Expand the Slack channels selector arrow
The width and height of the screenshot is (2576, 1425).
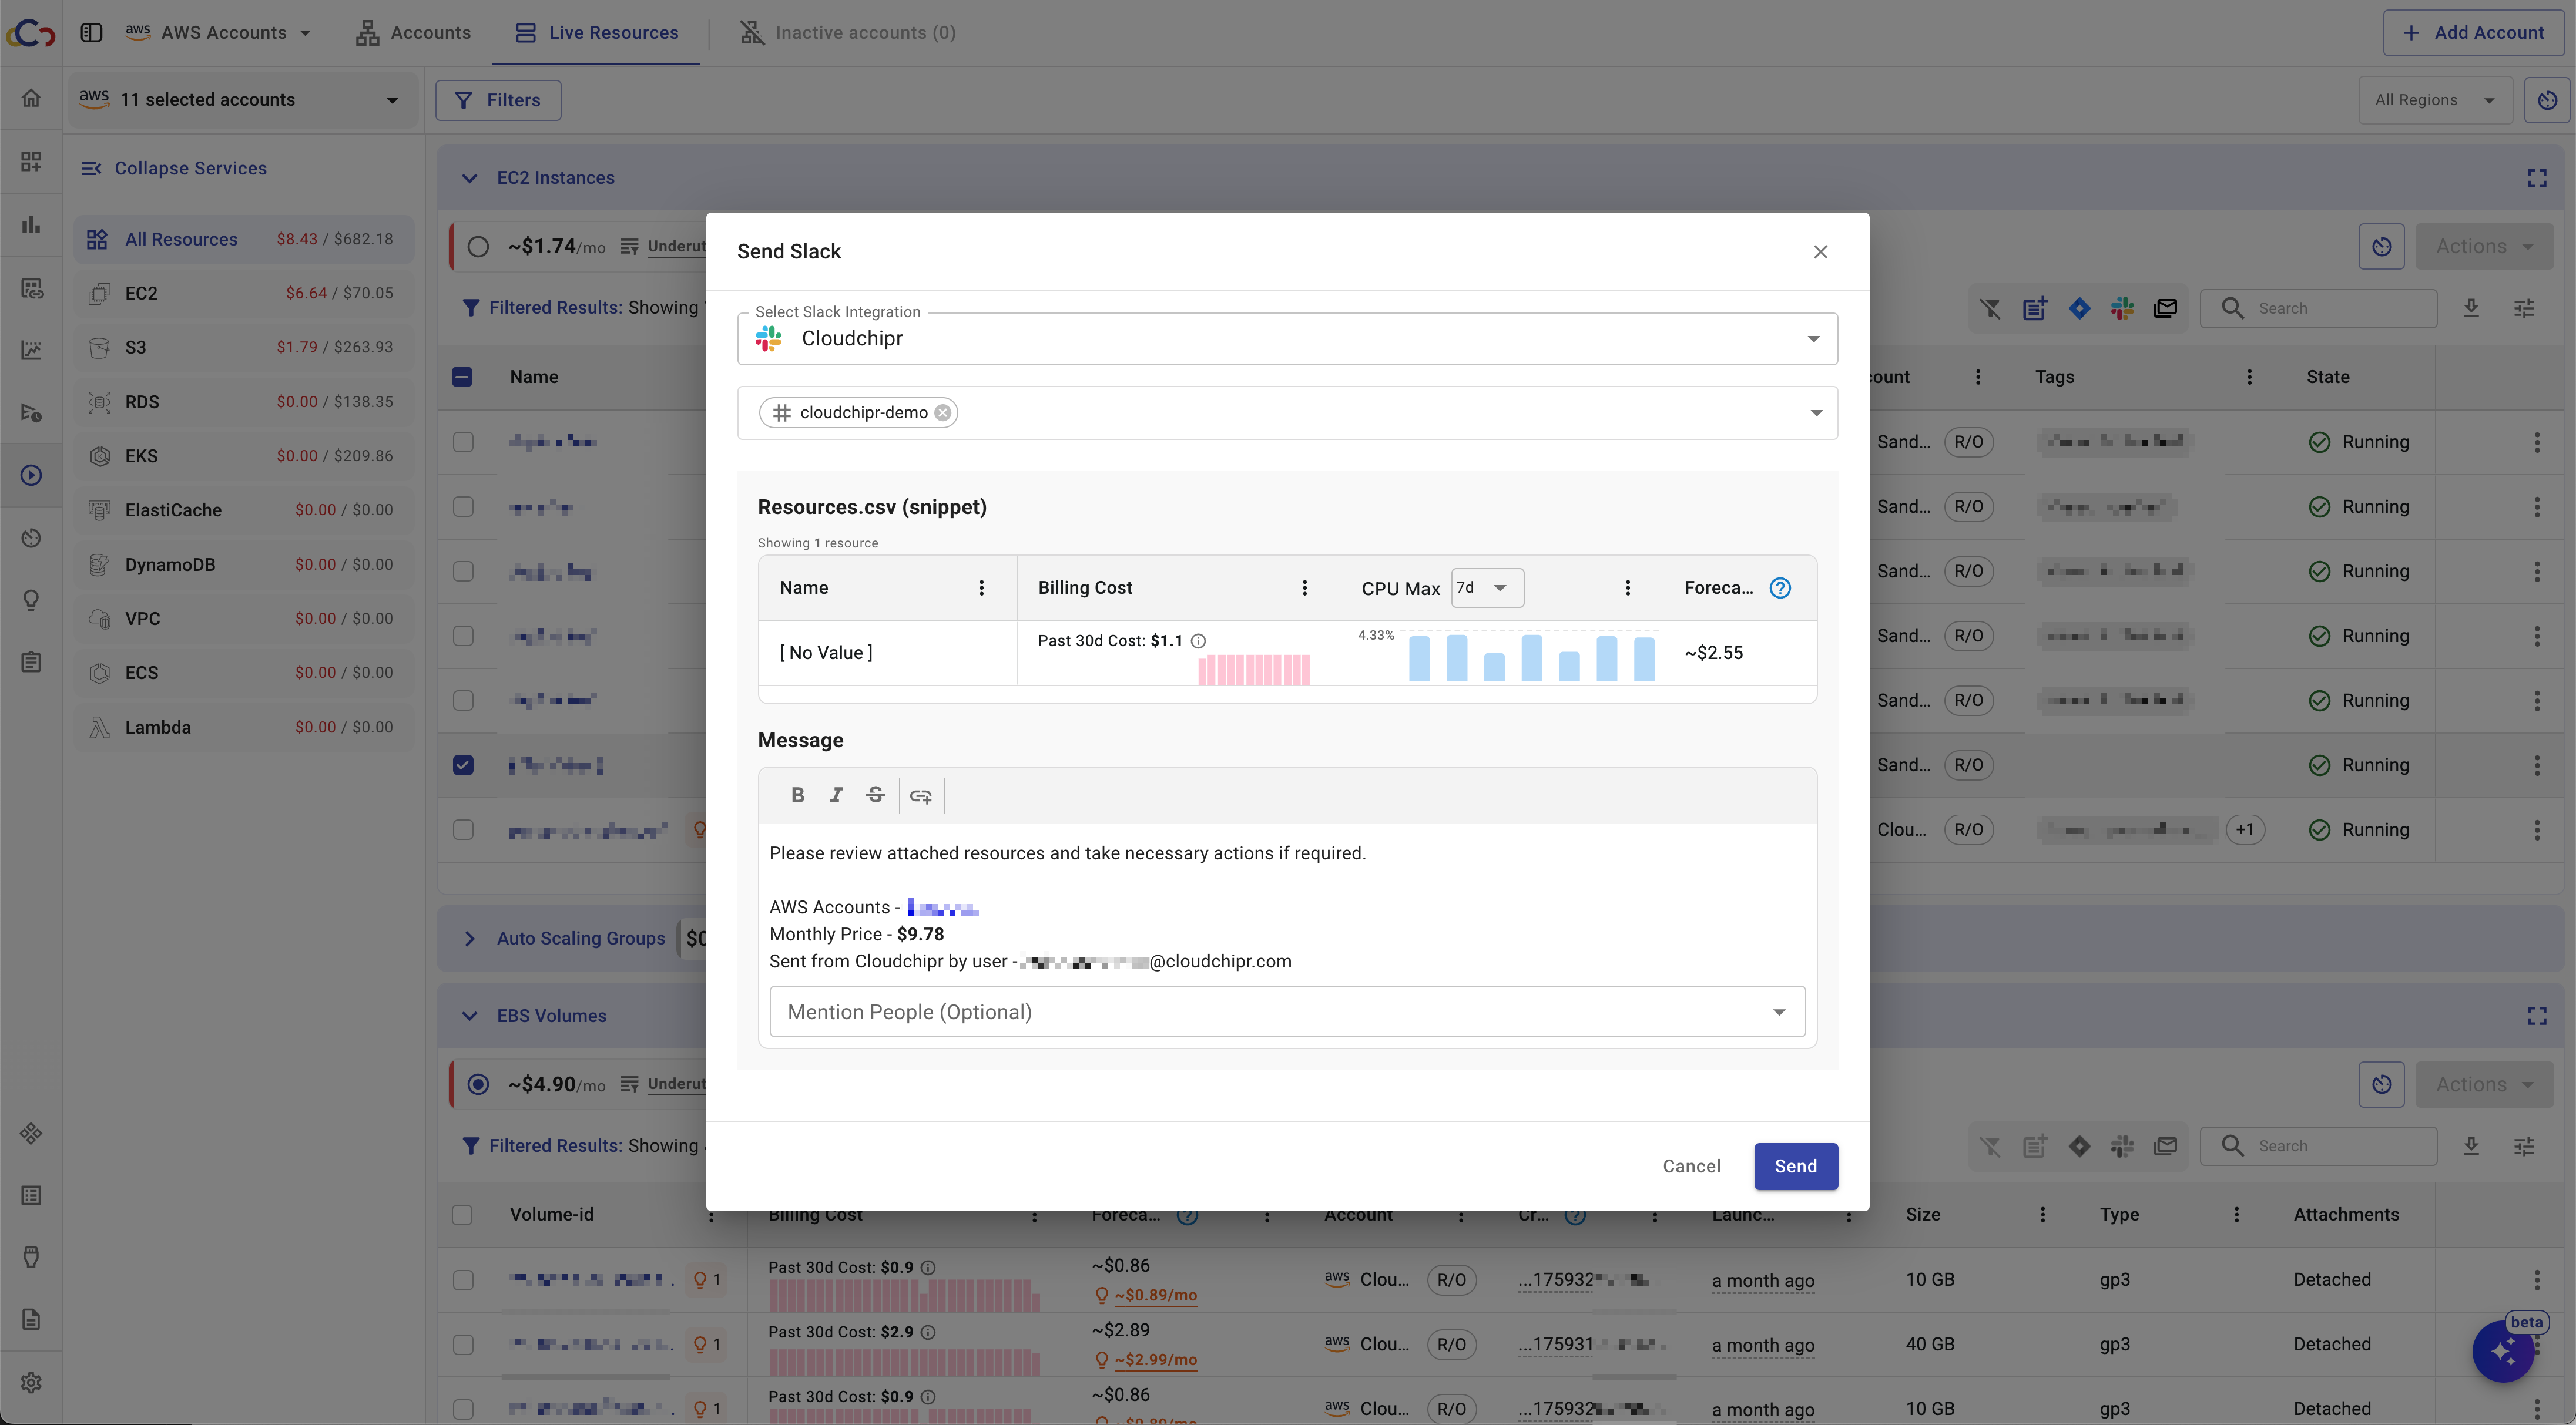(x=1816, y=413)
